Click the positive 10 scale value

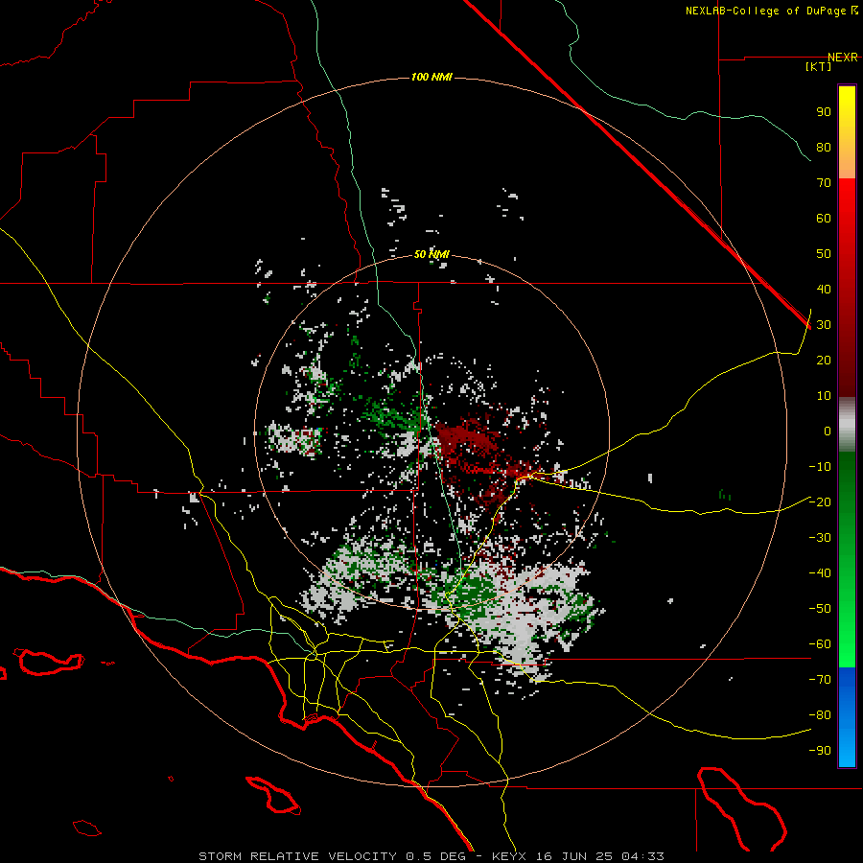[824, 396]
